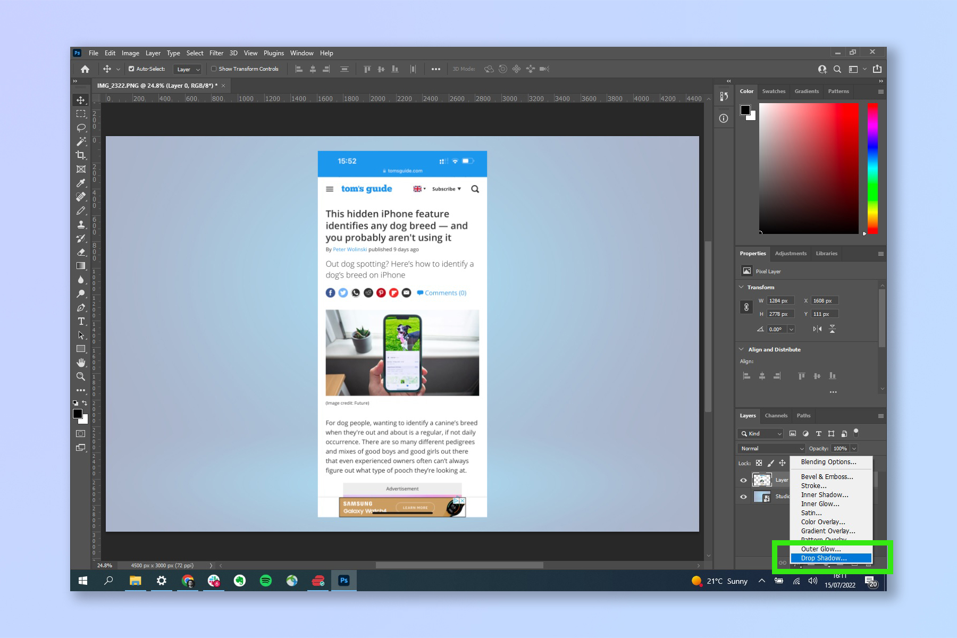The width and height of the screenshot is (957, 638).
Task: Select the Blur tool
Action: click(x=81, y=280)
